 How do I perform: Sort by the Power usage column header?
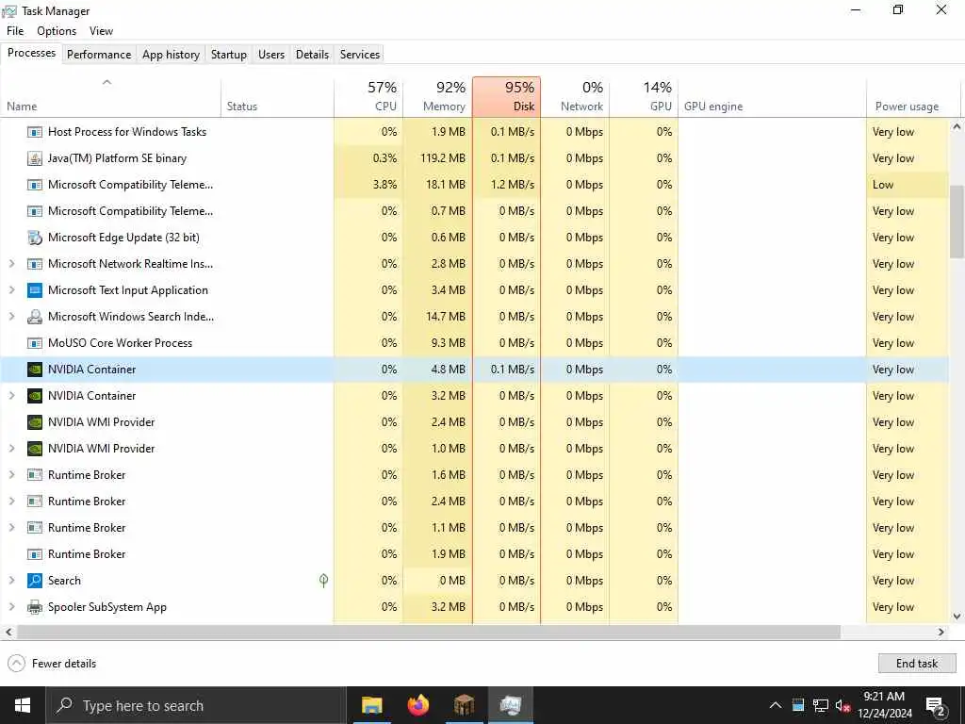(912, 97)
